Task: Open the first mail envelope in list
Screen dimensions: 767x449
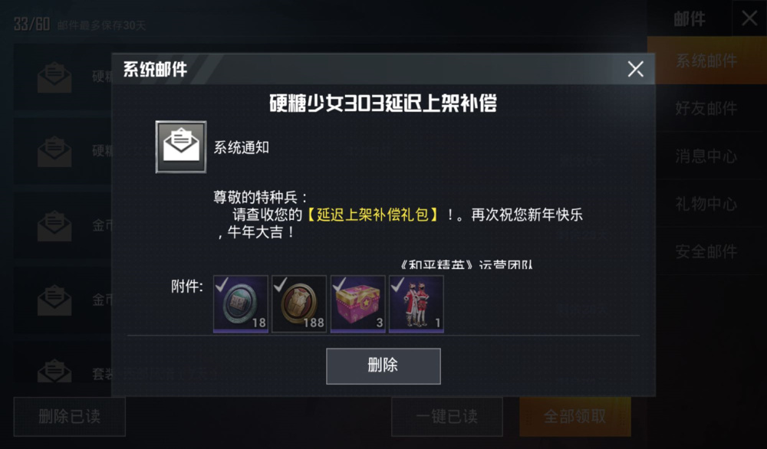Action: coord(54,77)
